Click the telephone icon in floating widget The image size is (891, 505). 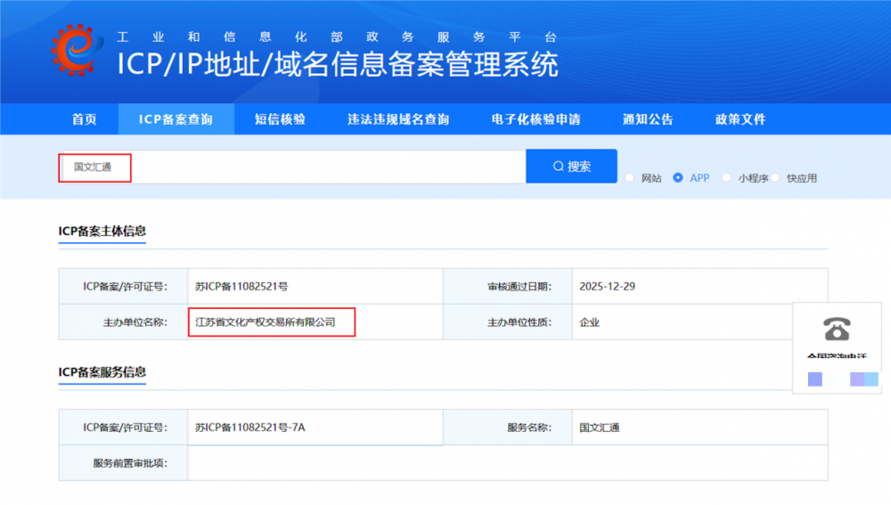pyautogui.click(x=837, y=329)
